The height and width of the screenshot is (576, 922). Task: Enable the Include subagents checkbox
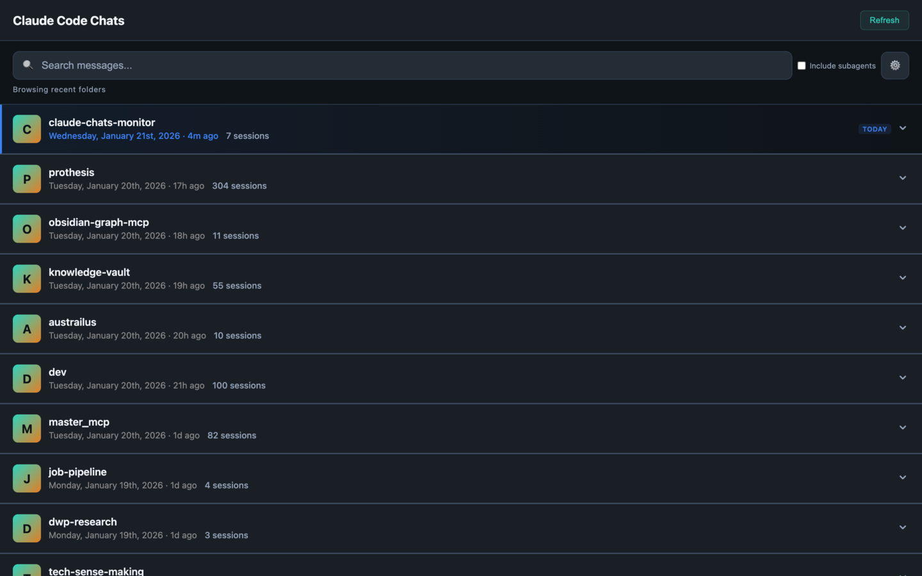coord(801,65)
